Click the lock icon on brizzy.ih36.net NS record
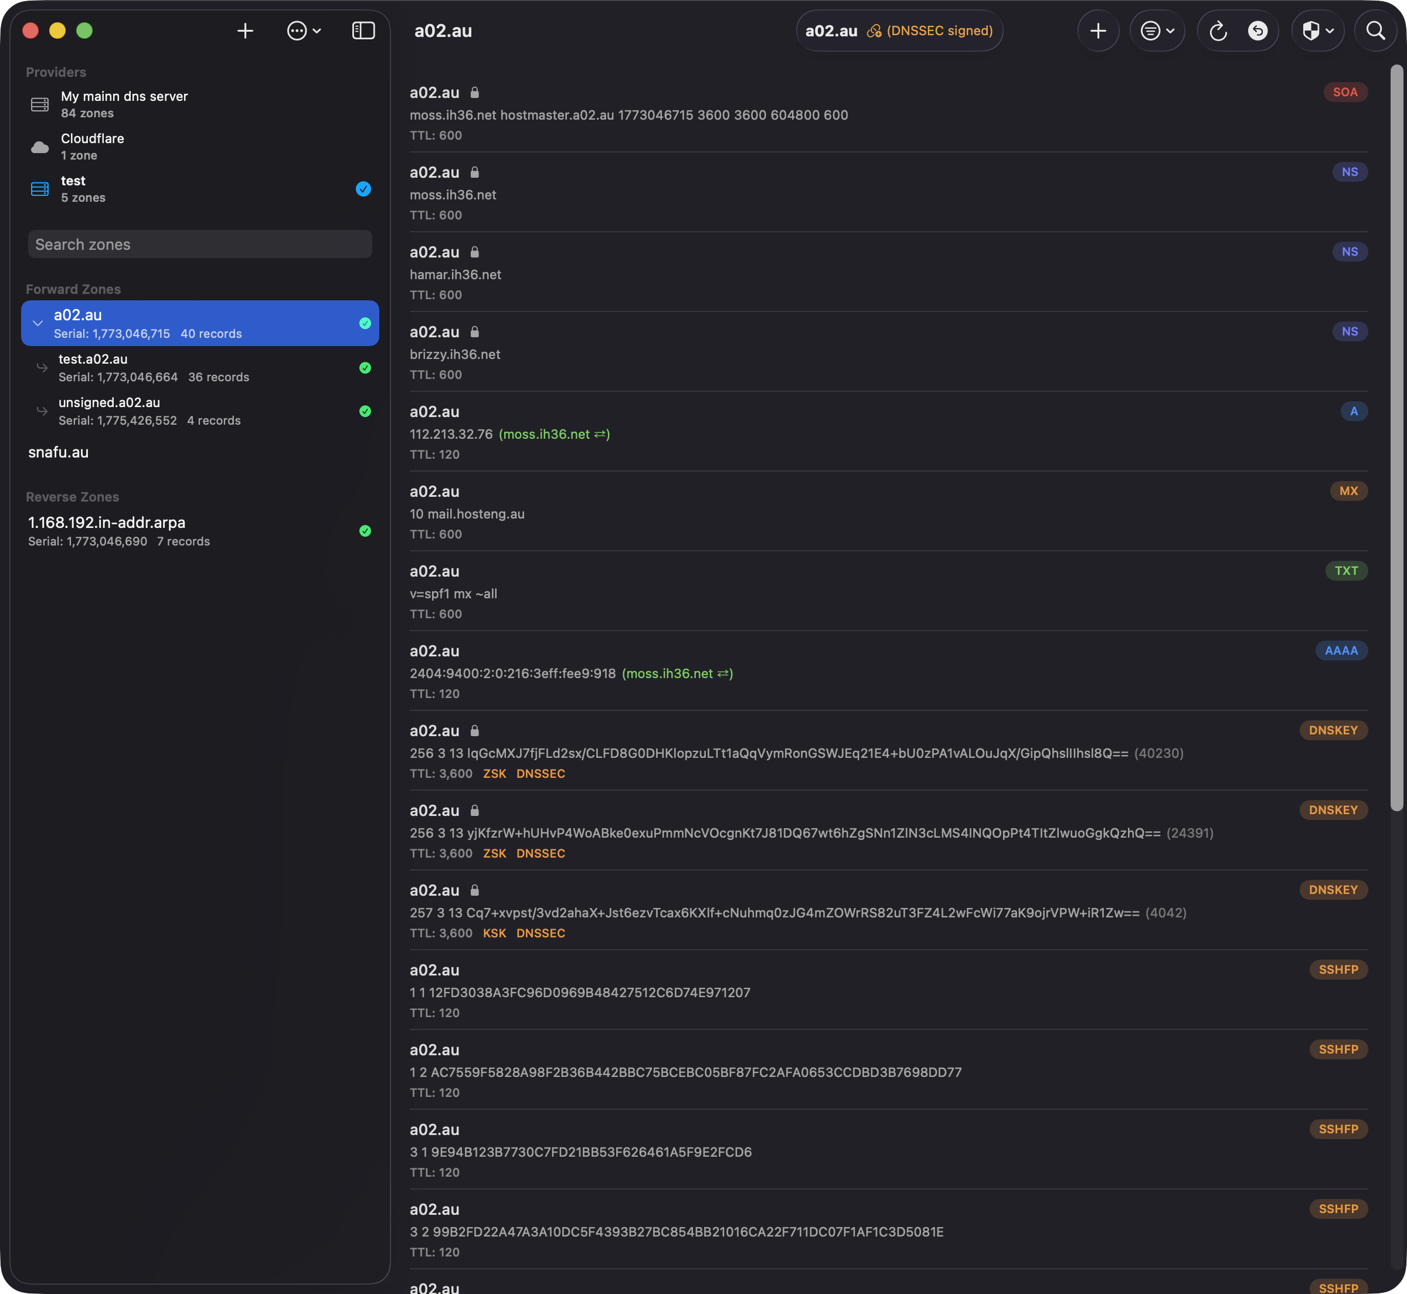The image size is (1407, 1294). tap(474, 332)
